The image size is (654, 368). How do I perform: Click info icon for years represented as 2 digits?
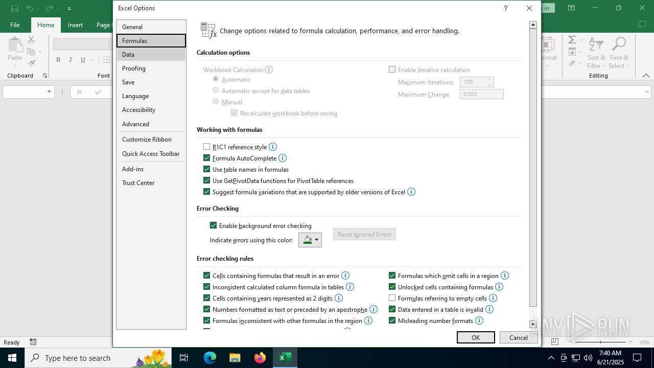point(339,298)
